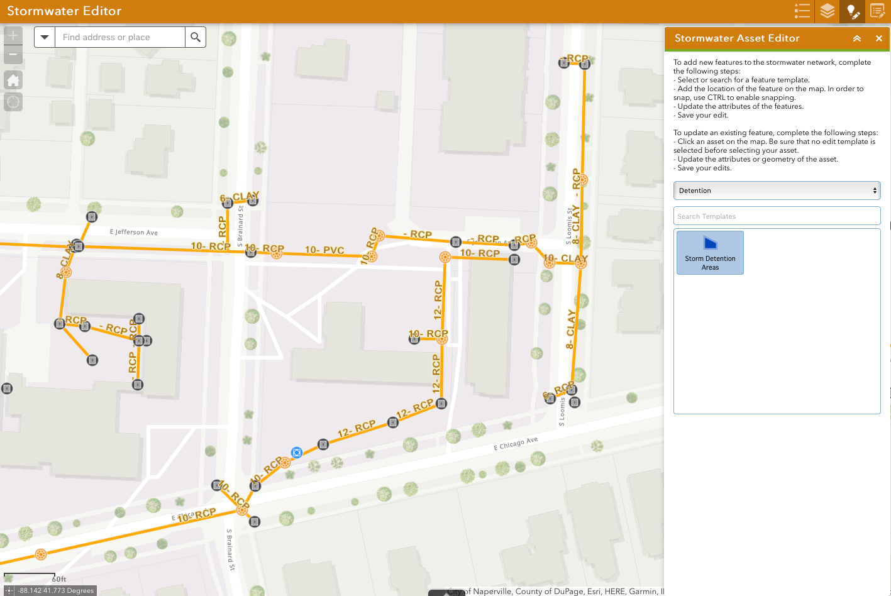Viewport: 891px width, 596px height.
Task: Open the report notes widget icon
Action: (877, 11)
